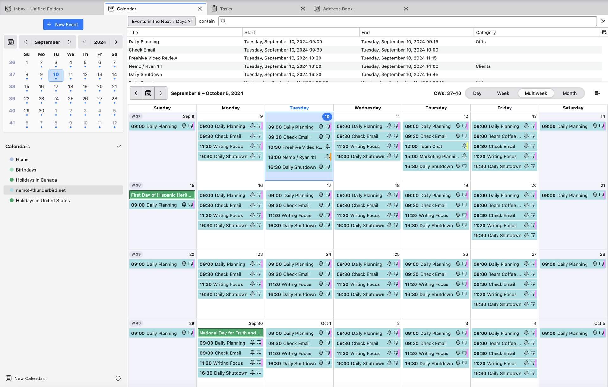
Task: Select the Week view
Action: pyautogui.click(x=503, y=93)
